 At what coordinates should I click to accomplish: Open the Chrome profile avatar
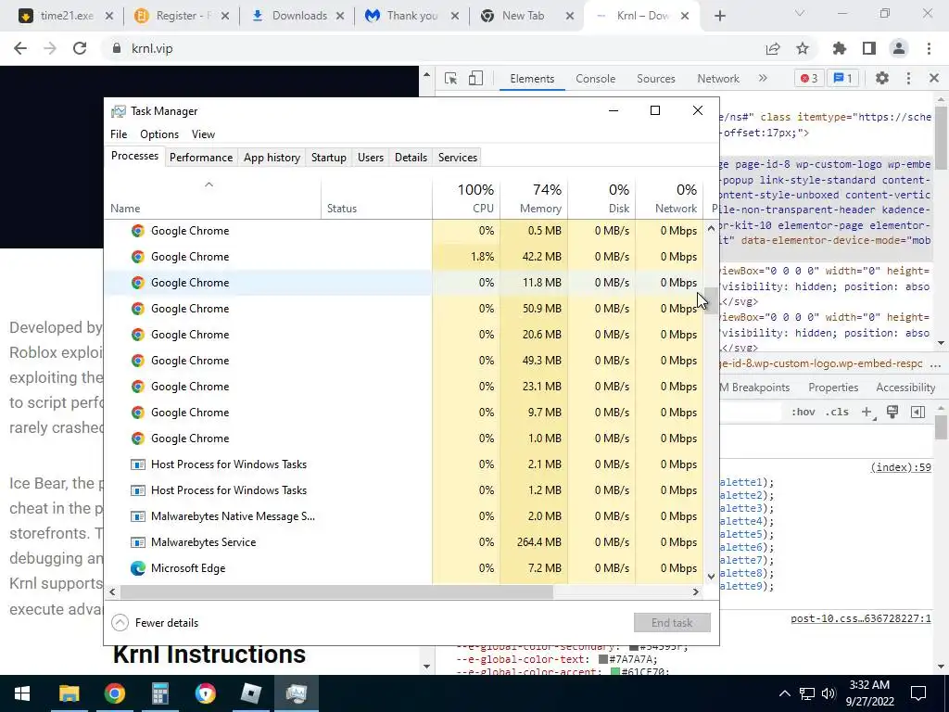tap(899, 48)
